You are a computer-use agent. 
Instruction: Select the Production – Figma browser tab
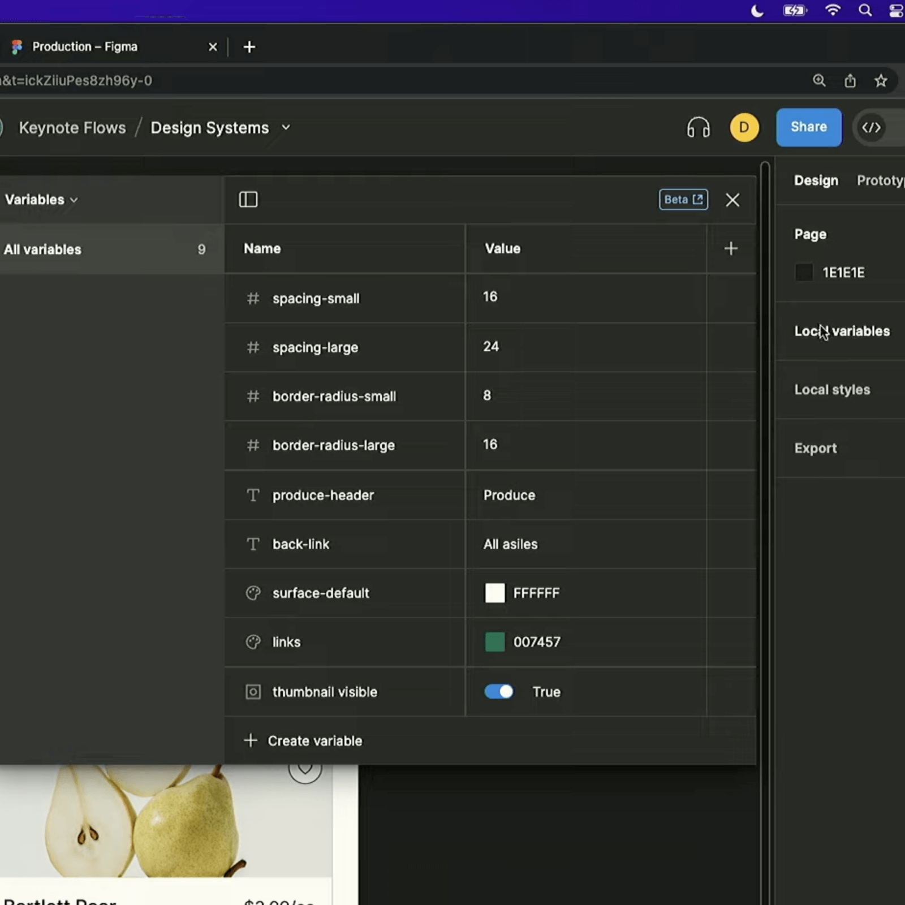click(85, 46)
